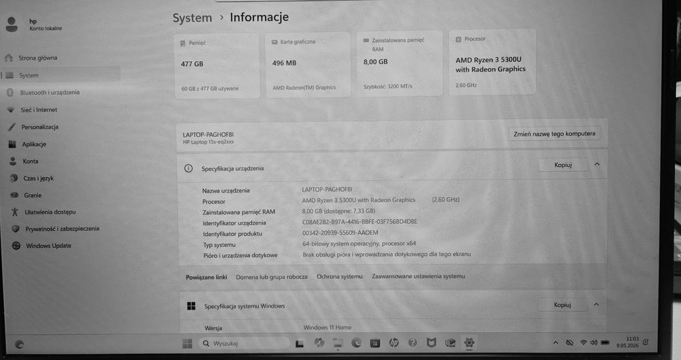Open Personalizacja settings
Image resolution: width=681 pixels, height=360 pixels.
[39, 127]
